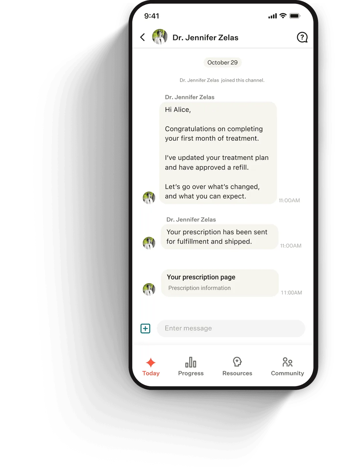
Task: Click the Enter message input field
Action: click(231, 328)
